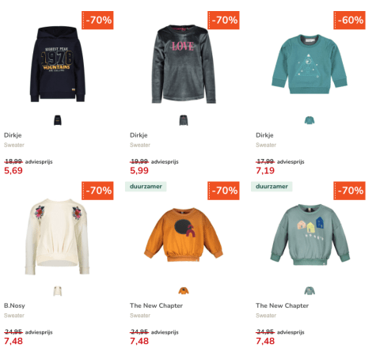Open the teal triangle print sweater image
376x352 pixels.
[x=310, y=64]
